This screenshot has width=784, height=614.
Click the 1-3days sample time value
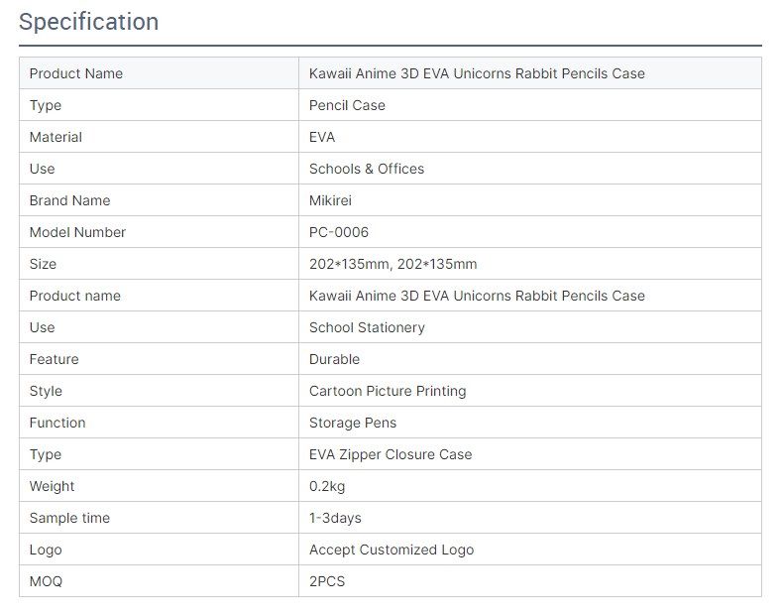335,518
